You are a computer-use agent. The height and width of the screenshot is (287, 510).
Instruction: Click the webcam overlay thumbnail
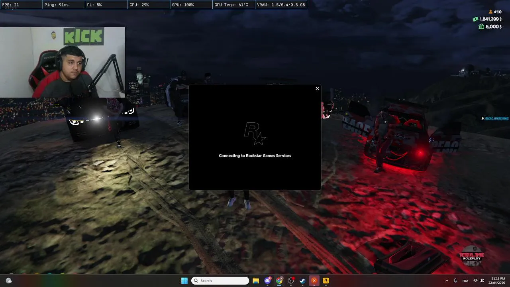coord(63,62)
